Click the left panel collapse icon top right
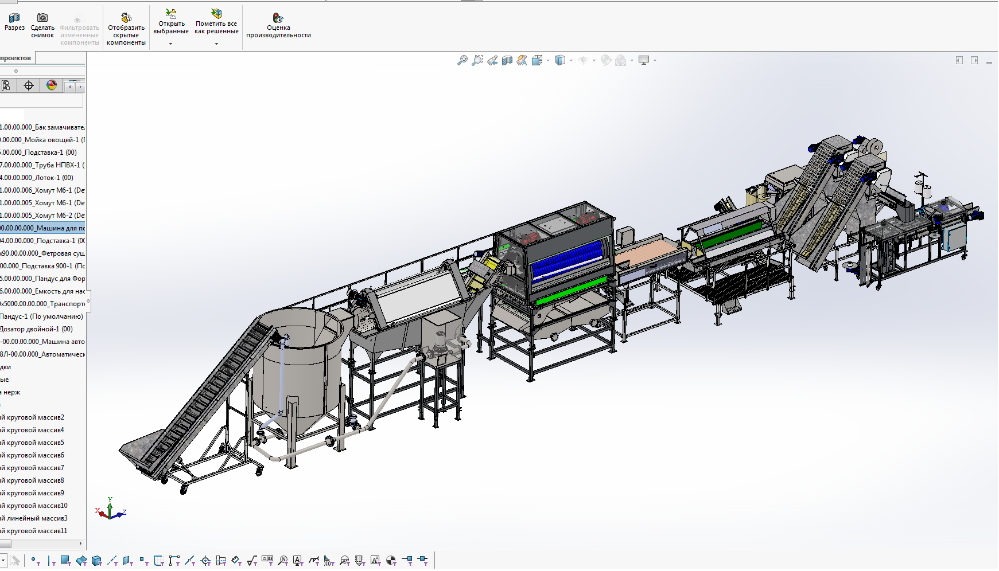 pos(959,60)
